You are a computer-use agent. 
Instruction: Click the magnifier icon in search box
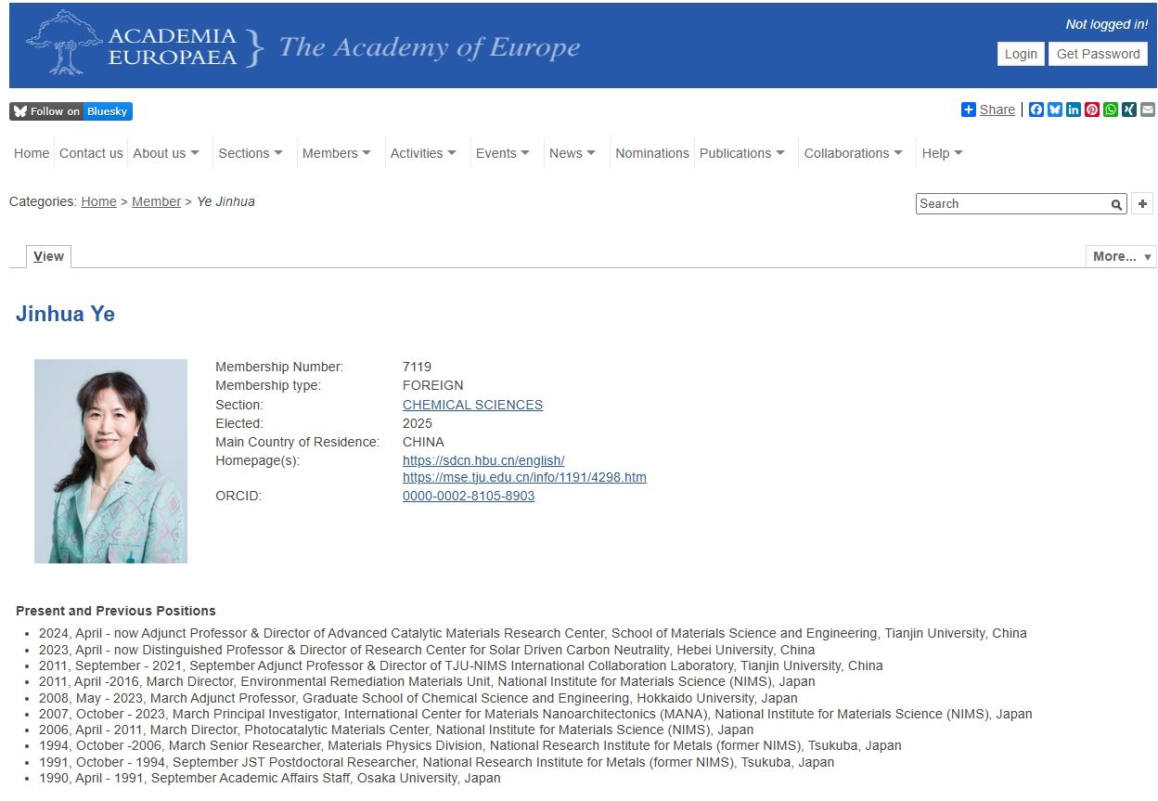click(x=1117, y=204)
